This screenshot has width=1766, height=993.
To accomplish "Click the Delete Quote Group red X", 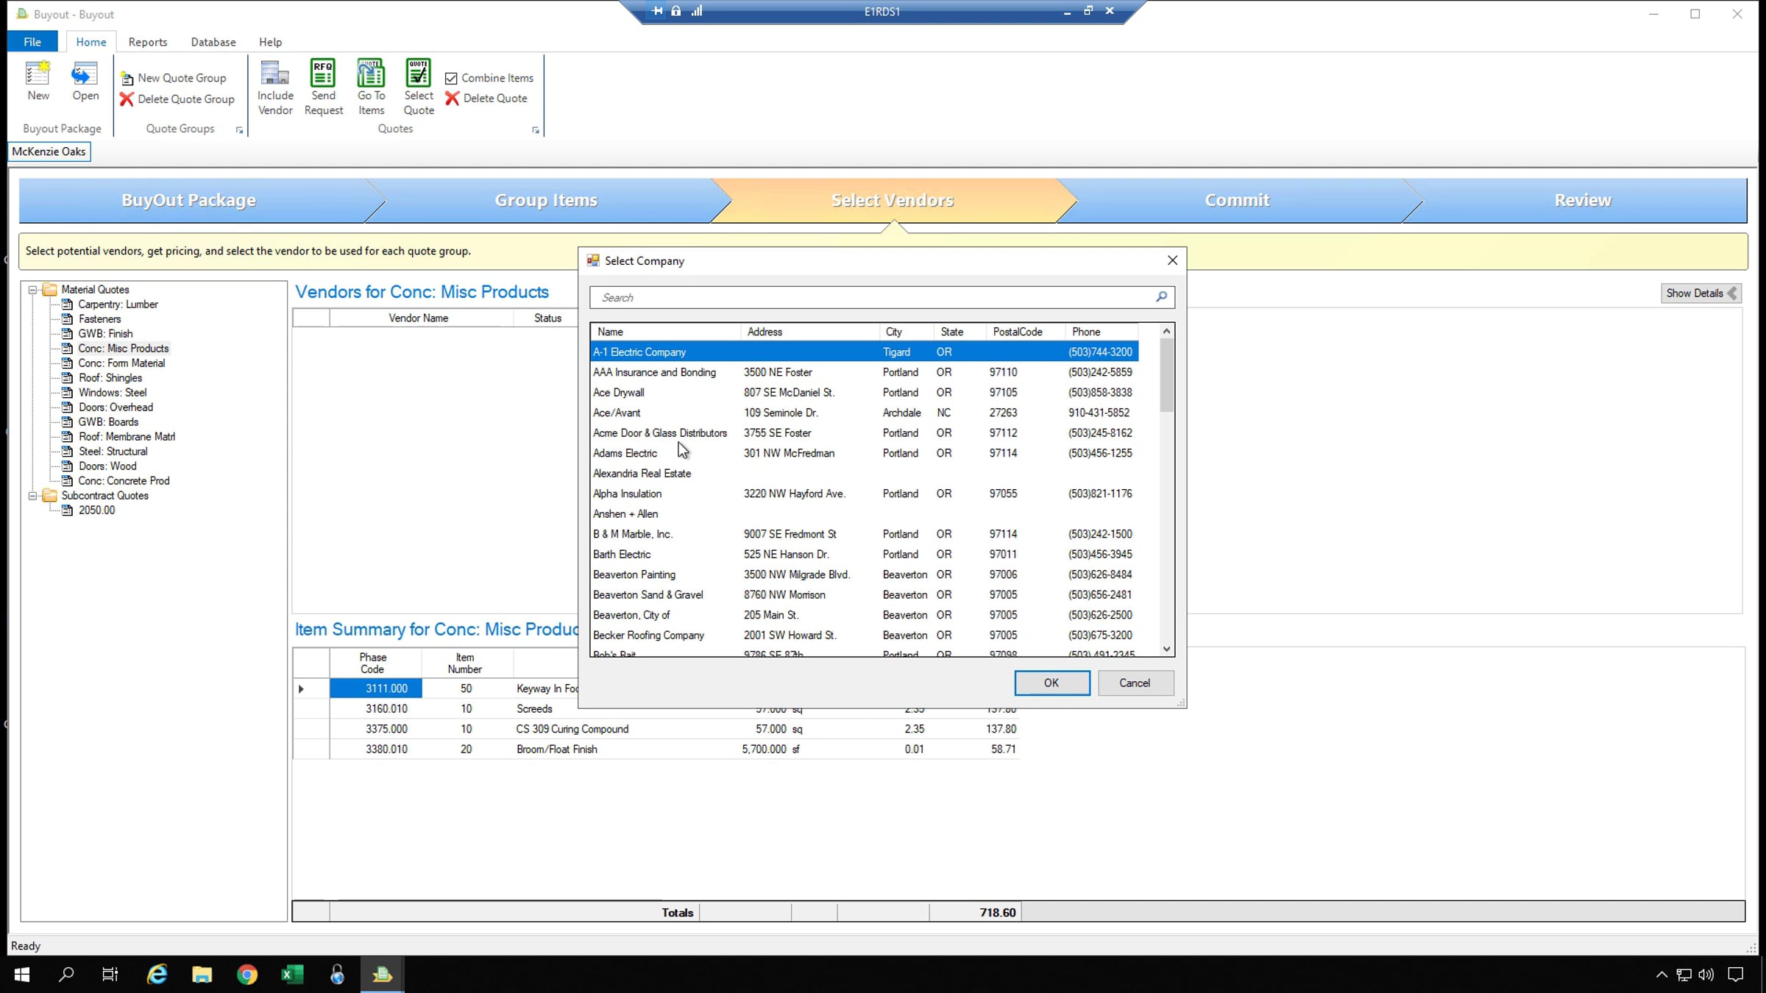I will [127, 99].
